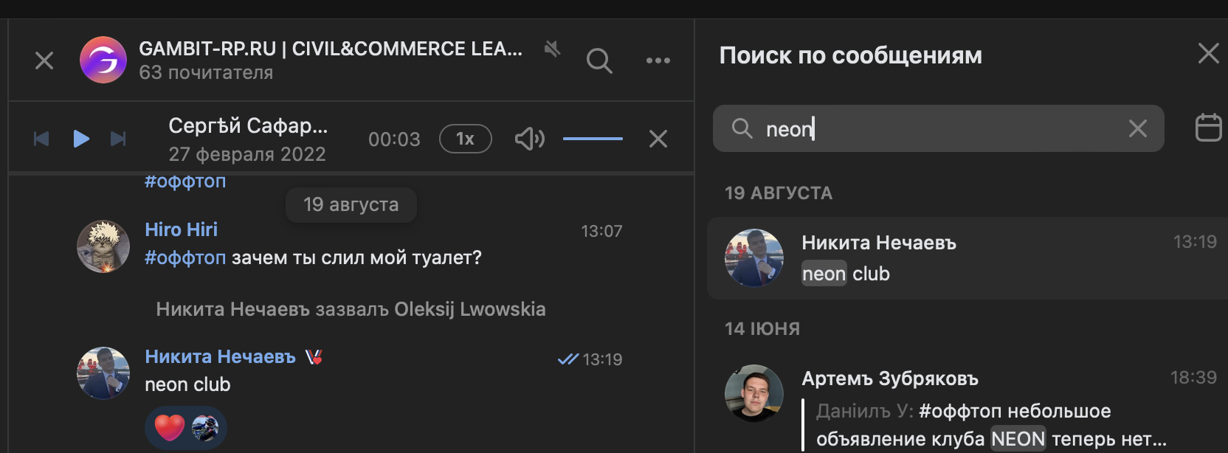Toggle heart reaction on neon club message
Image resolution: width=1228 pixels, height=453 pixels.
pos(170,427)
